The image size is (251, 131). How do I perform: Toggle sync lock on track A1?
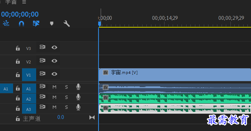pos(43,86)
